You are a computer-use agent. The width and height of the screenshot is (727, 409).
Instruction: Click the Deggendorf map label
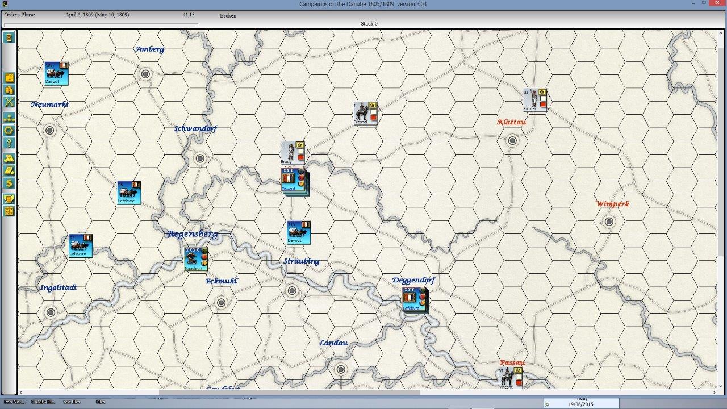(413, 280)
